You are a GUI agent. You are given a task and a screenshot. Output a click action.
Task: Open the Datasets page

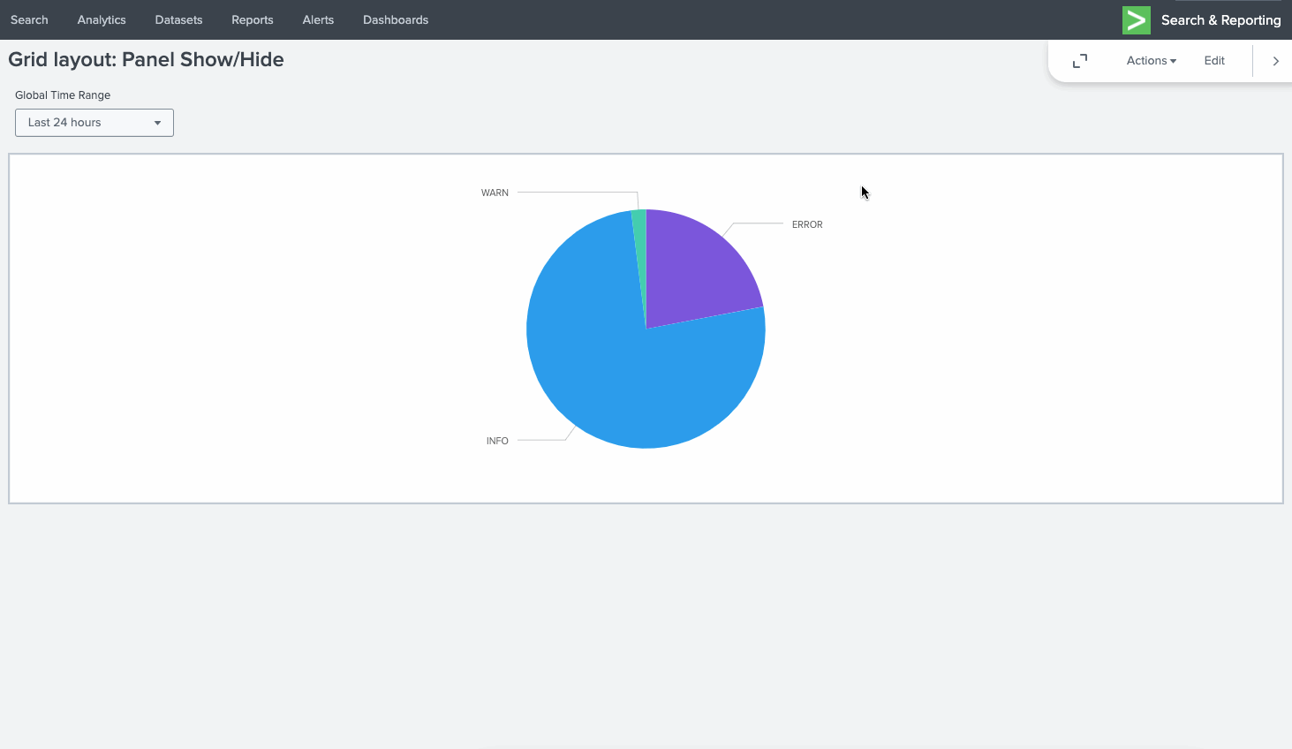[x=178, y=19]
